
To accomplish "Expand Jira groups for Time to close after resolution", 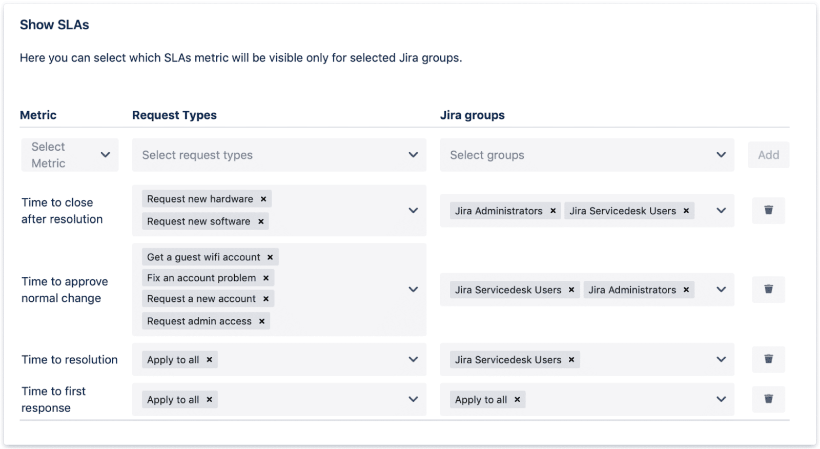I will click(721, 211).
